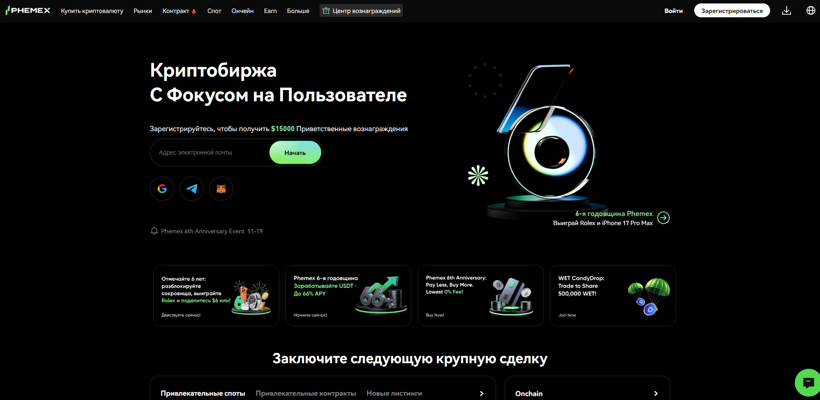820x400 pixels.
Task: Open the green support chat bubble
Action: (x=808, y=383)
